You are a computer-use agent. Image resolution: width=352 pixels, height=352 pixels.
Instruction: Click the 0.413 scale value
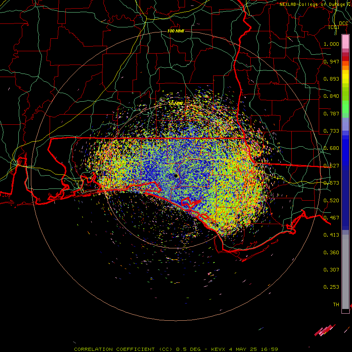331,235
